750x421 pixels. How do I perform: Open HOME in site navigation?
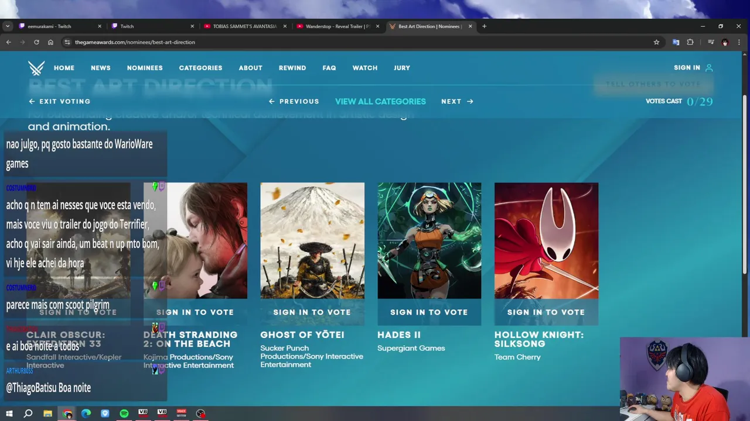[x=64, y=68]
